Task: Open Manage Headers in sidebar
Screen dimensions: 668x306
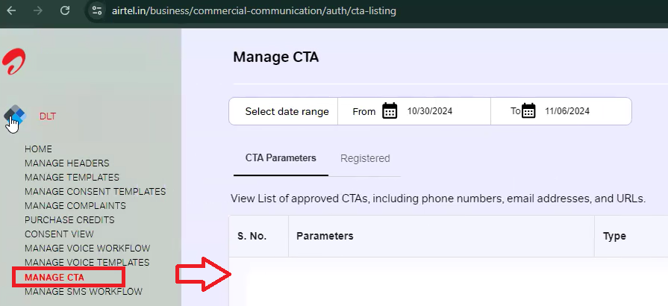Action: tap(67, 163)
